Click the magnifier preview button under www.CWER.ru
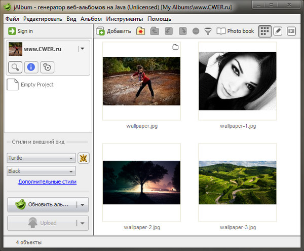The height and width of the screenshot is (251, 304). (x=16, y=66)
